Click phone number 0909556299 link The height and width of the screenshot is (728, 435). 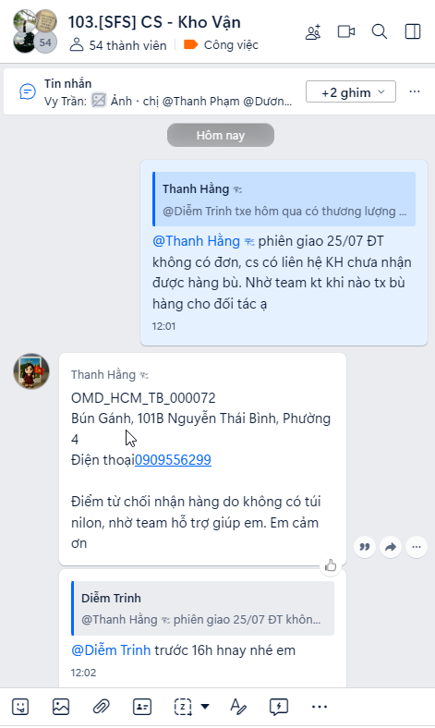point(173,460)
